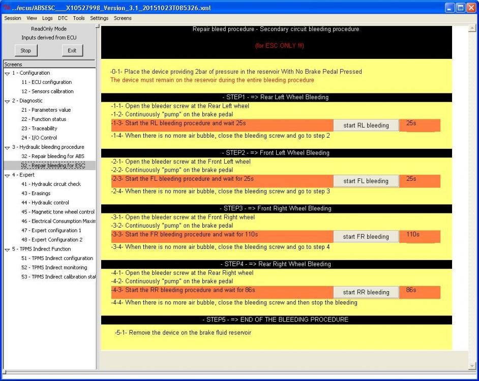479x381 pixels.
Task: Open '43 - Erasings' screen
Action: coord(36,193)
